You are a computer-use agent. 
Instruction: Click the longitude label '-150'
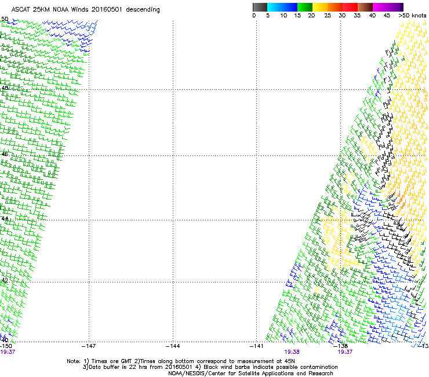click(6, 346)
